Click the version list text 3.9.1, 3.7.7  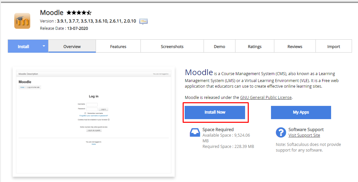click(x=96, y=21)
